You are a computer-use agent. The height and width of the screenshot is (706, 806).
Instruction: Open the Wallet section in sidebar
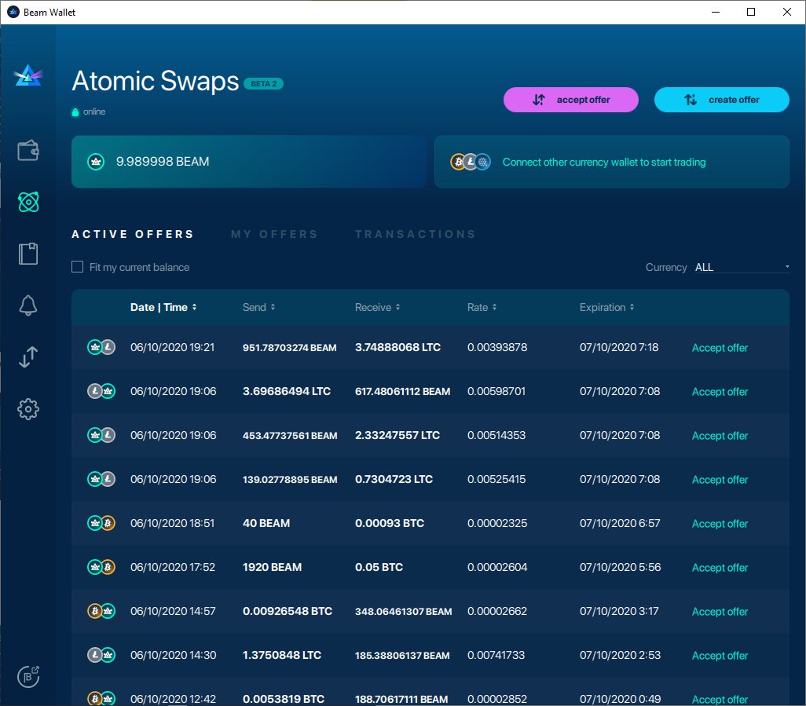click(28, 151)
